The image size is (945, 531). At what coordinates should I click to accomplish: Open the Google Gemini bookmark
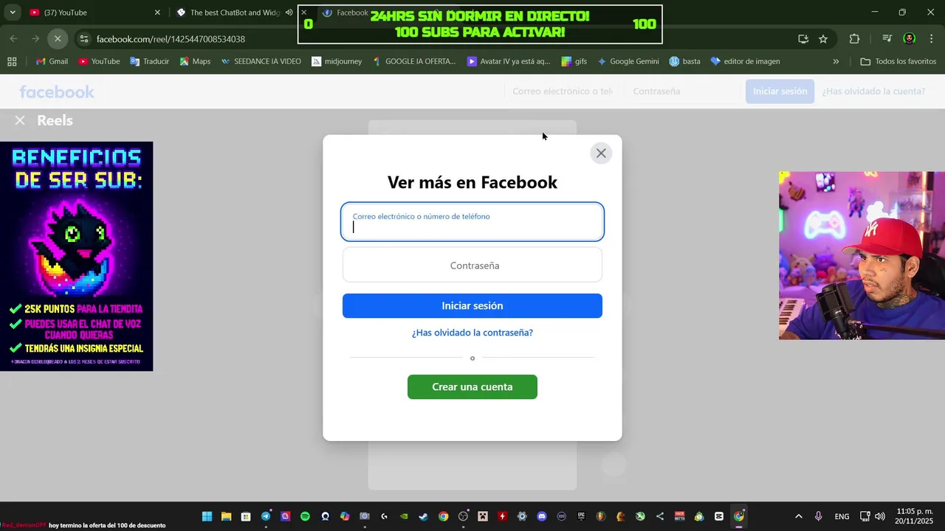pyautogui.click(x=628, y=61)
